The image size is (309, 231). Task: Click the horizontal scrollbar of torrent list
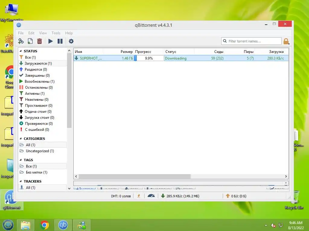(x=135, y=176)
